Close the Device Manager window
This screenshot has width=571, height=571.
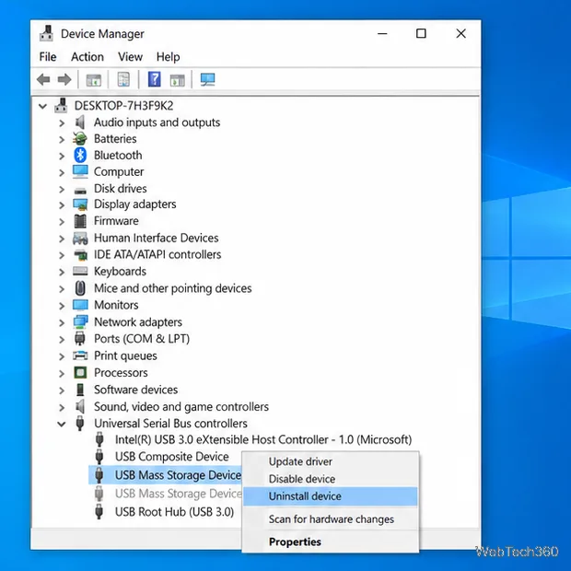pos(461,33)
